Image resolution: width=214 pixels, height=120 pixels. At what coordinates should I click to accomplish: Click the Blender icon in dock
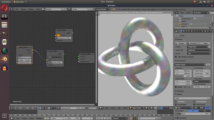pyautogui.click(x=4, y=59)
